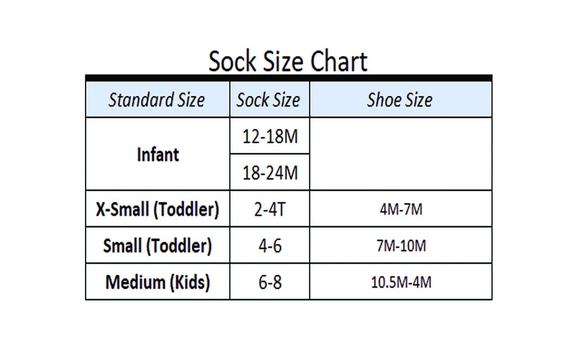Click the Infant row label
Image resolution: width=564 pixels, height=352 pixels.
(158, 154)
